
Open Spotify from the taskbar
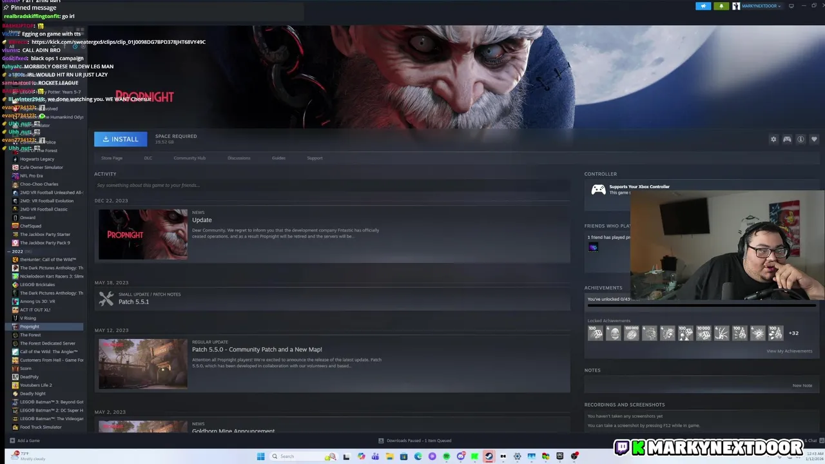coord(446,456)
